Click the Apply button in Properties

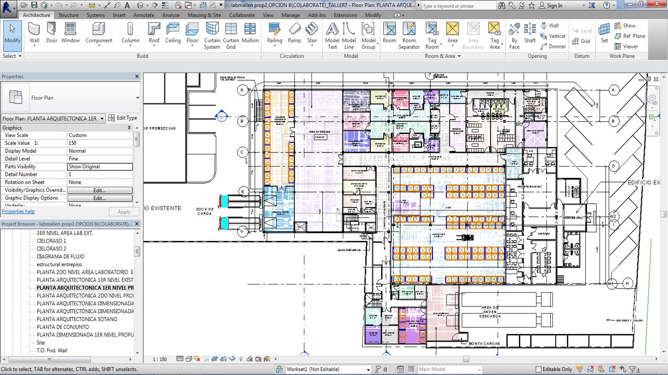(124, 212)
